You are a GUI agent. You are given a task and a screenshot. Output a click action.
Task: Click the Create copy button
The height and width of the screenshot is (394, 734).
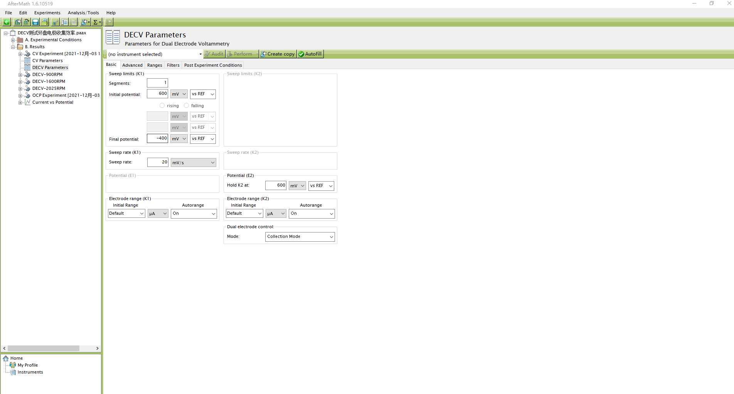[x=278, y=54]
